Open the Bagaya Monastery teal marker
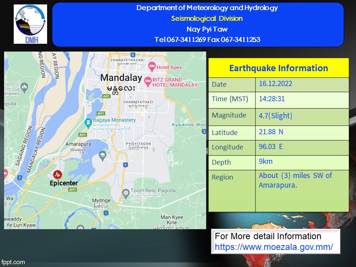Viewport: 356px width, 267px height. click(88, 122)
